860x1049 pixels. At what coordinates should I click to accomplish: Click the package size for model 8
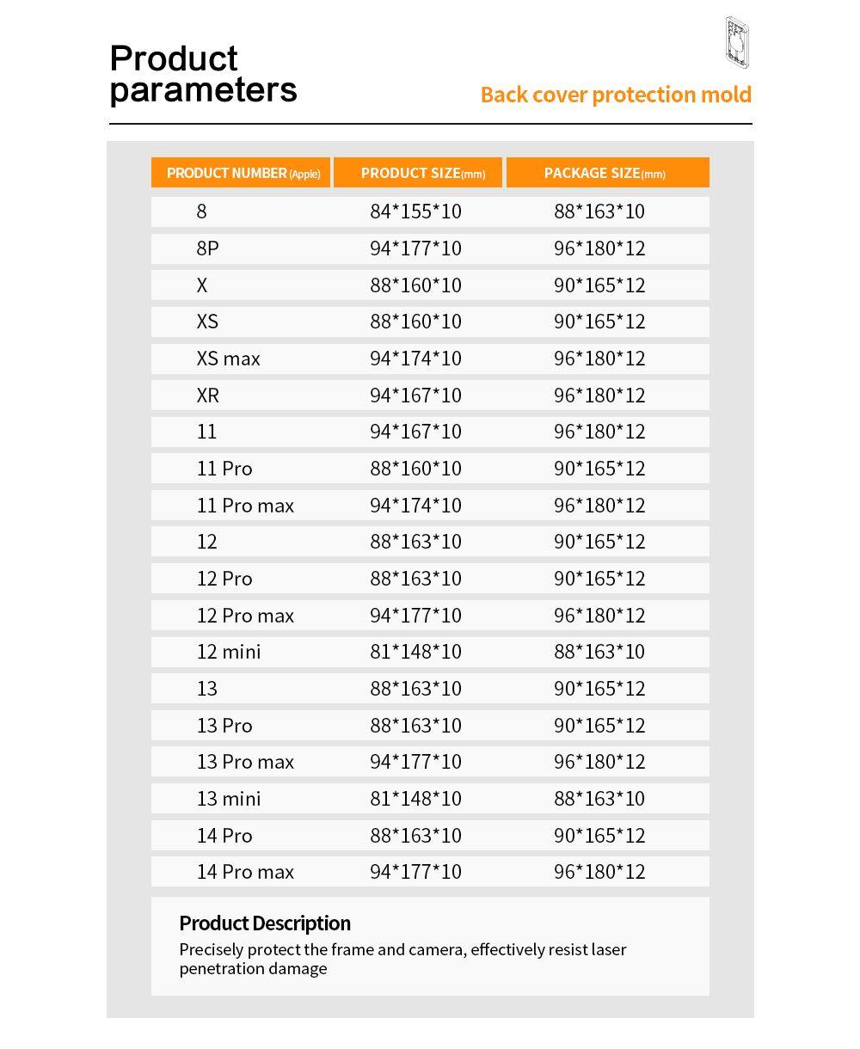tap(599, 212)
